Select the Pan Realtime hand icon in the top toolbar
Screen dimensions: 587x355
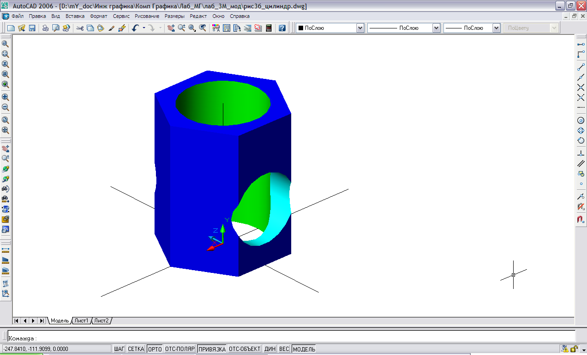click(x=171, y=28)
